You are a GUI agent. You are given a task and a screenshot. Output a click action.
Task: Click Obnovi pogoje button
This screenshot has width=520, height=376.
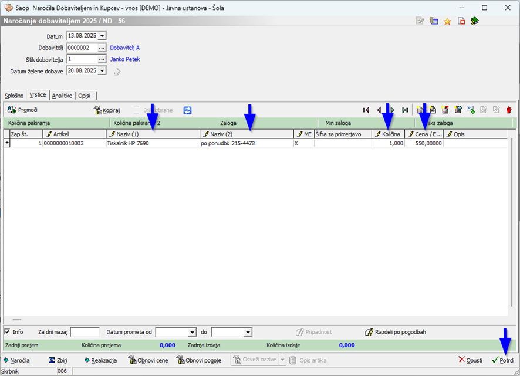(198, 360)
